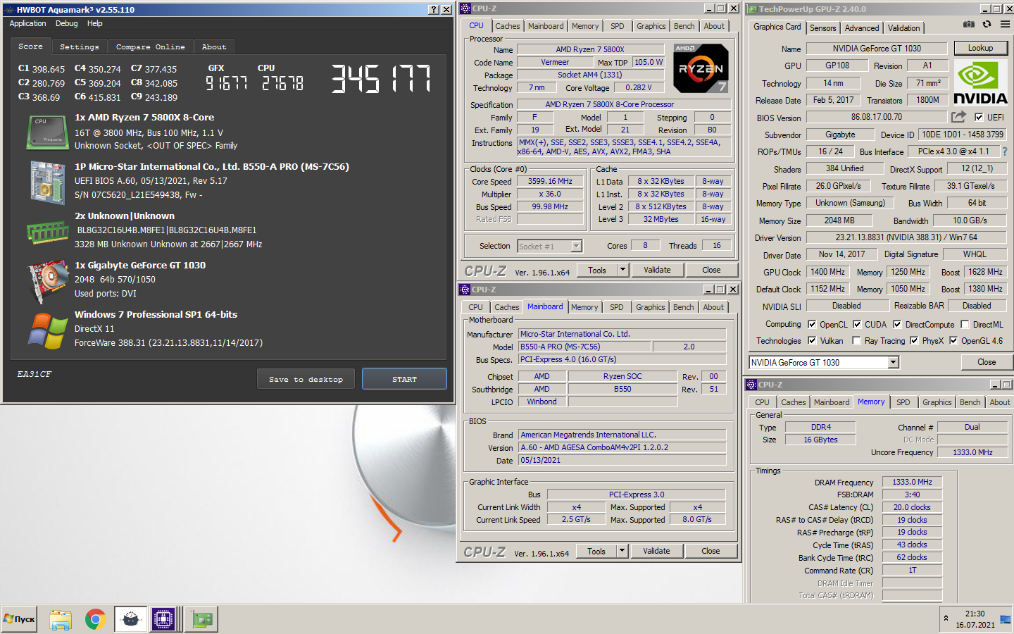The height and width of the screenshot is (634, 1014).
Task: Switch to the Settings tab in Aquamark
Action: (80, 46)
